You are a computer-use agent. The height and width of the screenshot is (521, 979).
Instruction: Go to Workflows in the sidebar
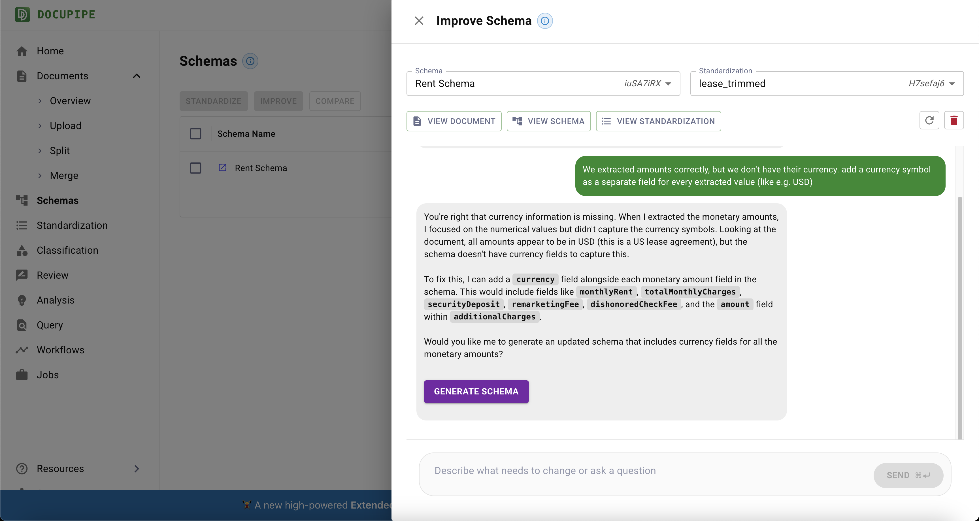click(60, 350)
